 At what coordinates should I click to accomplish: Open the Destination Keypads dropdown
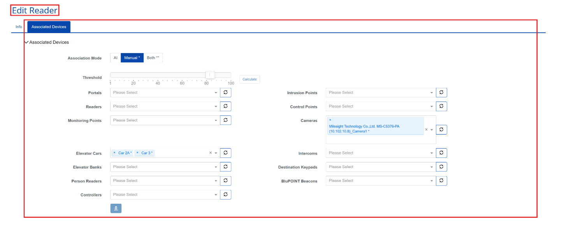coord(380,167)
